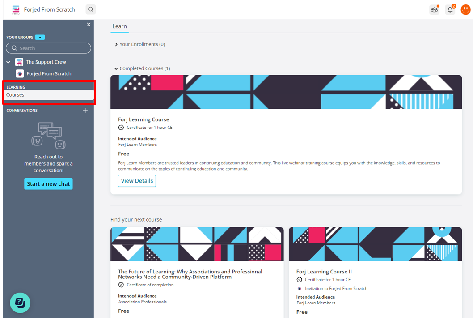Click 'Find your next course' heading

[136, 219]
